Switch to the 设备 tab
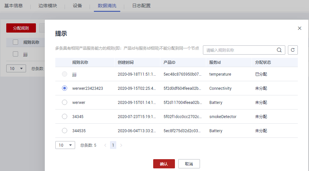309x171 pixels. 77,6
